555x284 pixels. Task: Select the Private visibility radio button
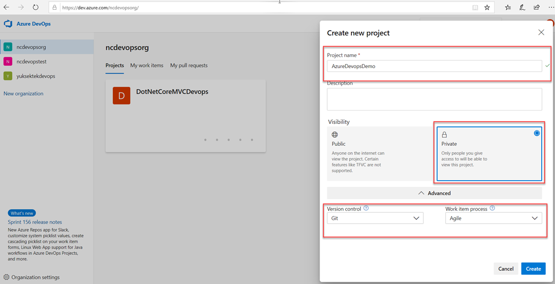tap(537, 133)
